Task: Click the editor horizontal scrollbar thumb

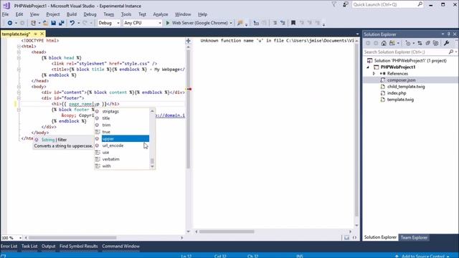Action: click(x=72, y=238)
